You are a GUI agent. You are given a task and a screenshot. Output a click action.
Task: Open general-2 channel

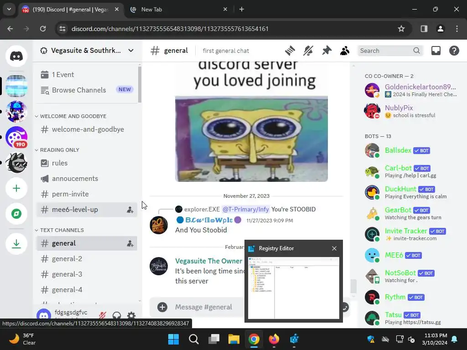tap(87, 259)
